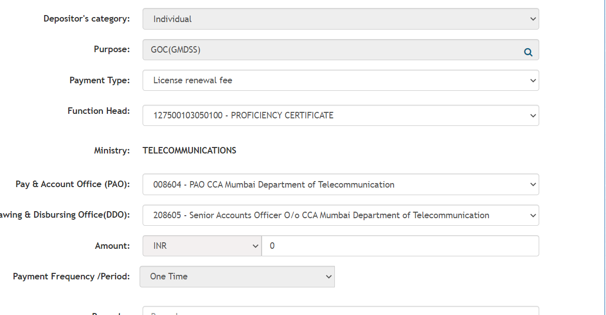
Task: Focus the Remarks text field
Action: tap(340, 311)
